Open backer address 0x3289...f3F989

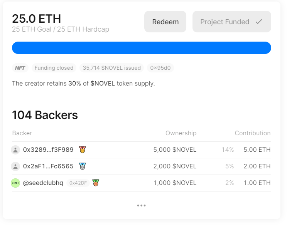pos(48,150)
